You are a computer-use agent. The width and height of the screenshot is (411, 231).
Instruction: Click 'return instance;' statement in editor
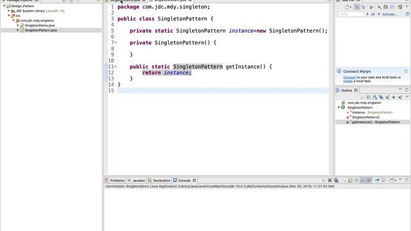167,73
